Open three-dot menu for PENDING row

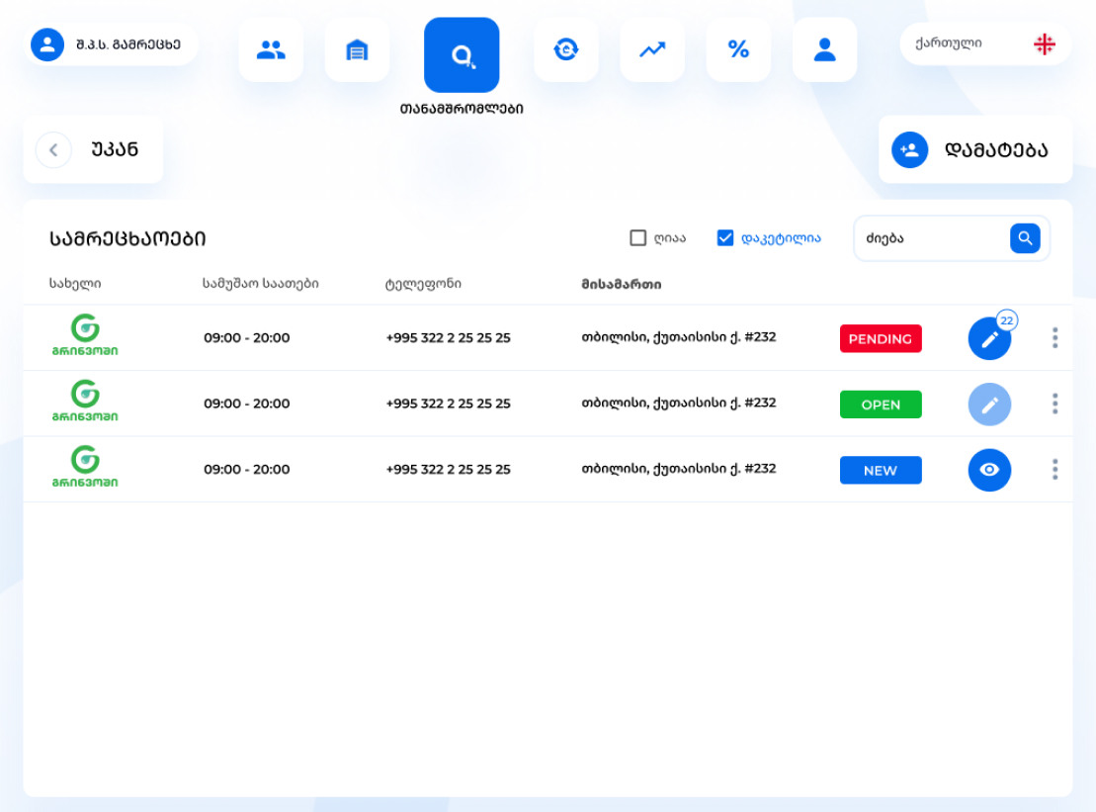[1054, 338]
